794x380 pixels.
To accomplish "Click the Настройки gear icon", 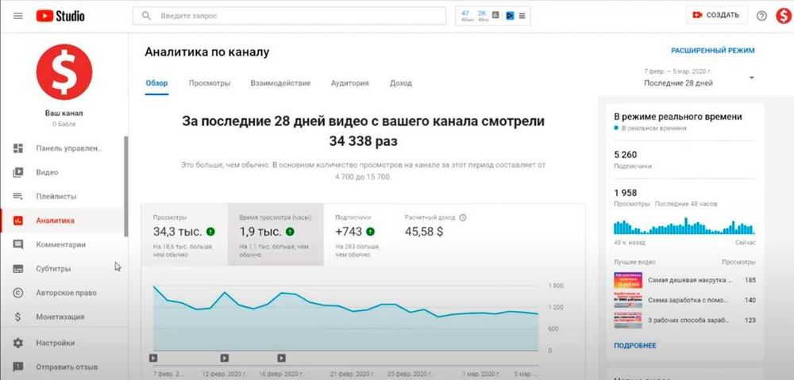I will pos(18,343).
